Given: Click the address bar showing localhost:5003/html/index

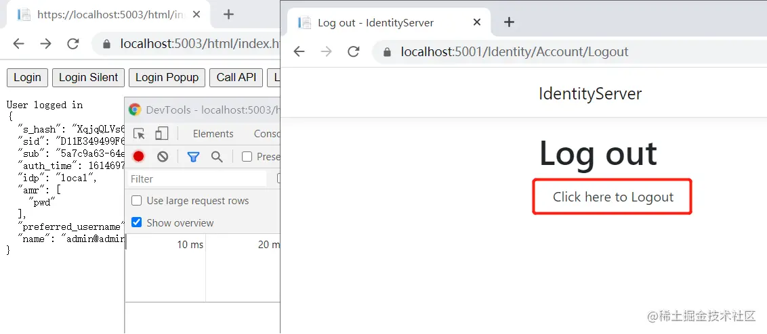Looking at the screenshot, I should coord(186,44).
